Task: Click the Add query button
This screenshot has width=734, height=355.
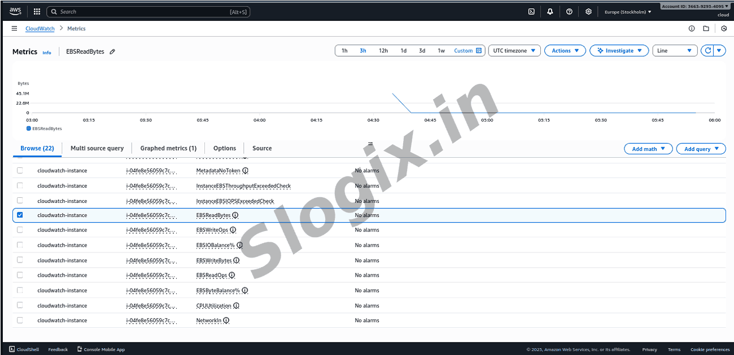Action: coord(701,149)
